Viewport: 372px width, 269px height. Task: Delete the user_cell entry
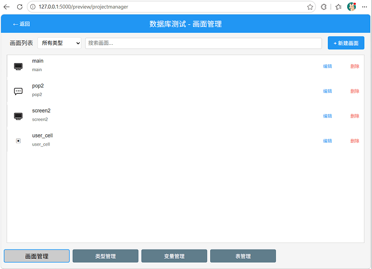[x=355, y=141]
